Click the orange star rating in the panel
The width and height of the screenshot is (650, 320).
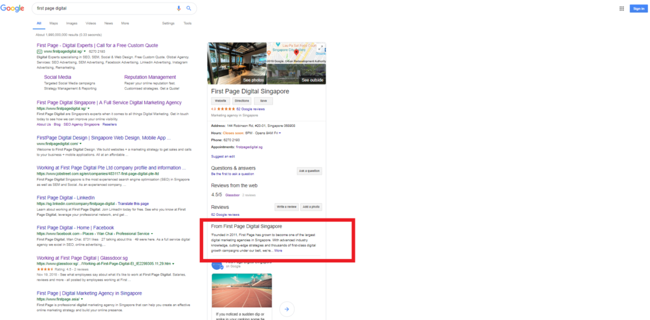(227, 109)
